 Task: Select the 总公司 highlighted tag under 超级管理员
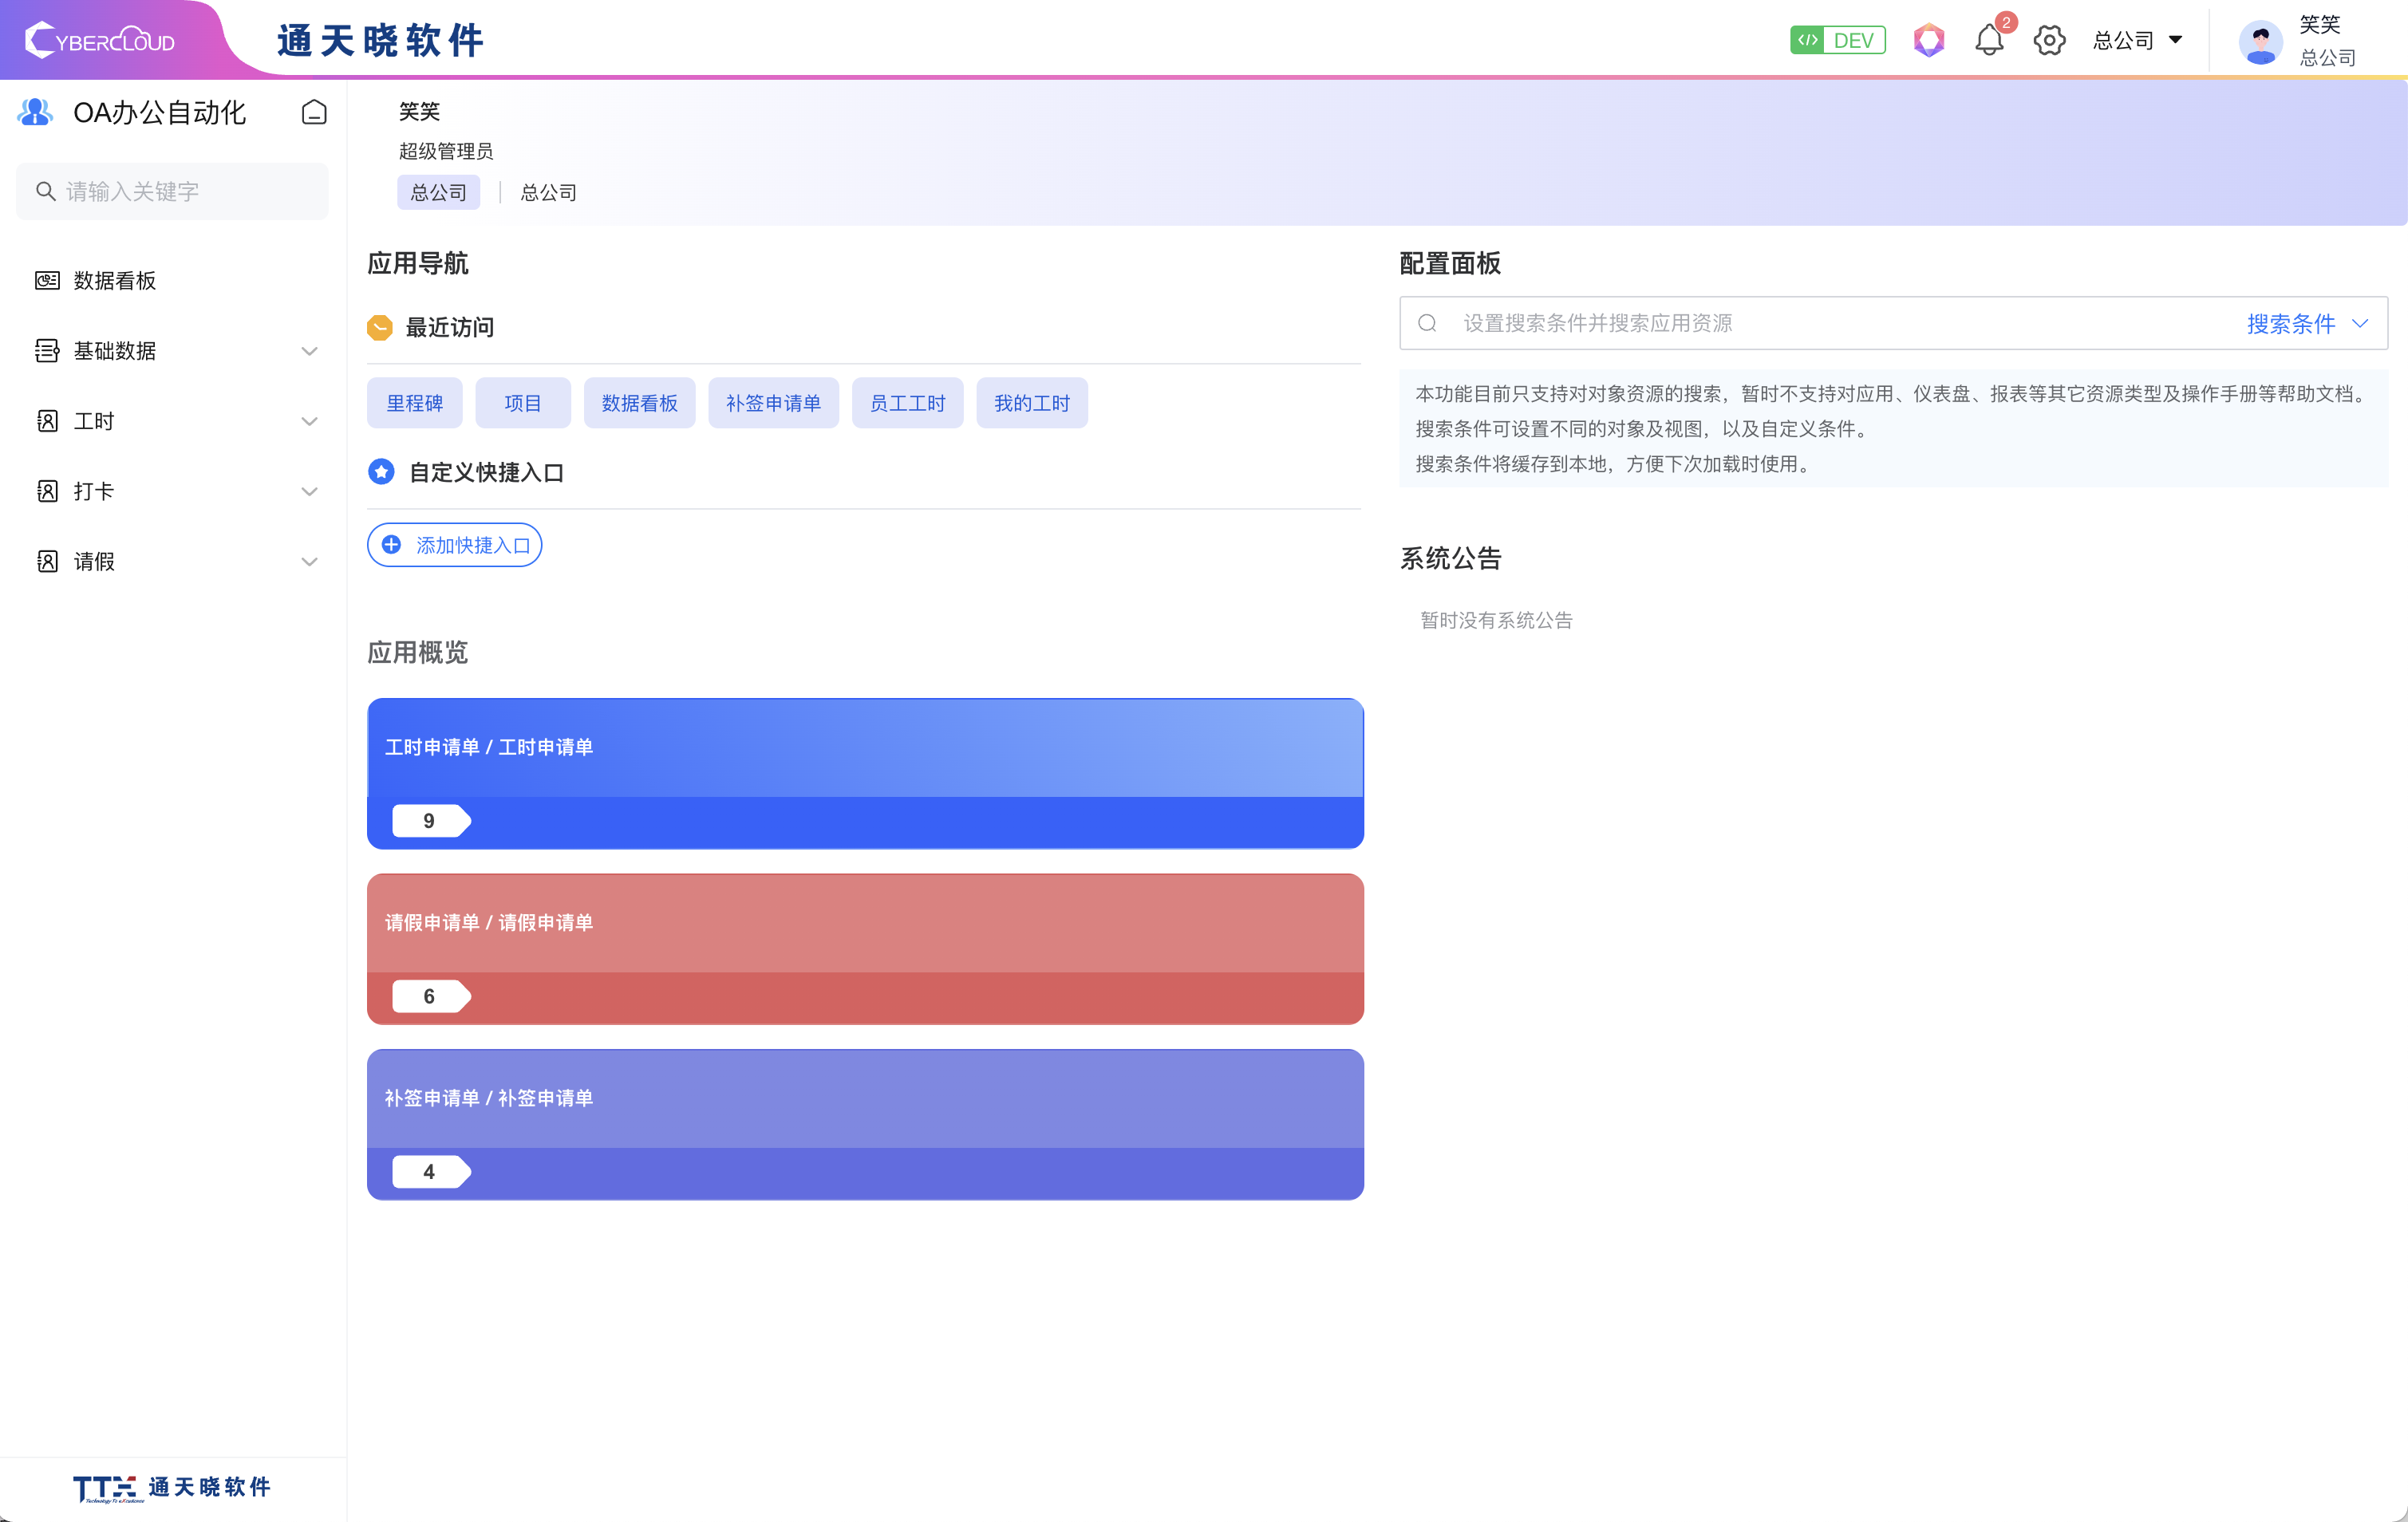click(438, 192)
